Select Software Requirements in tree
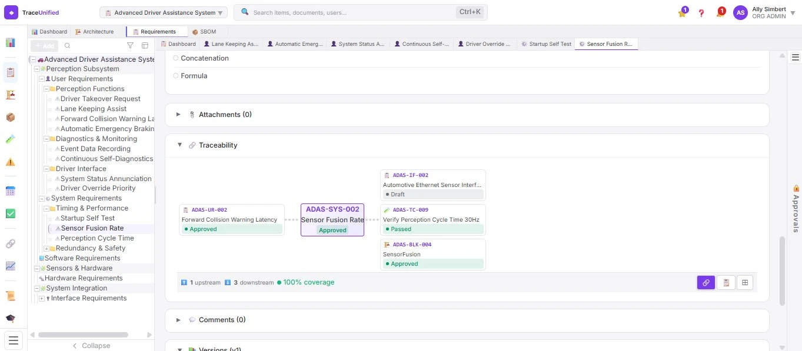The image size is (802, 351). coord(82,258)
